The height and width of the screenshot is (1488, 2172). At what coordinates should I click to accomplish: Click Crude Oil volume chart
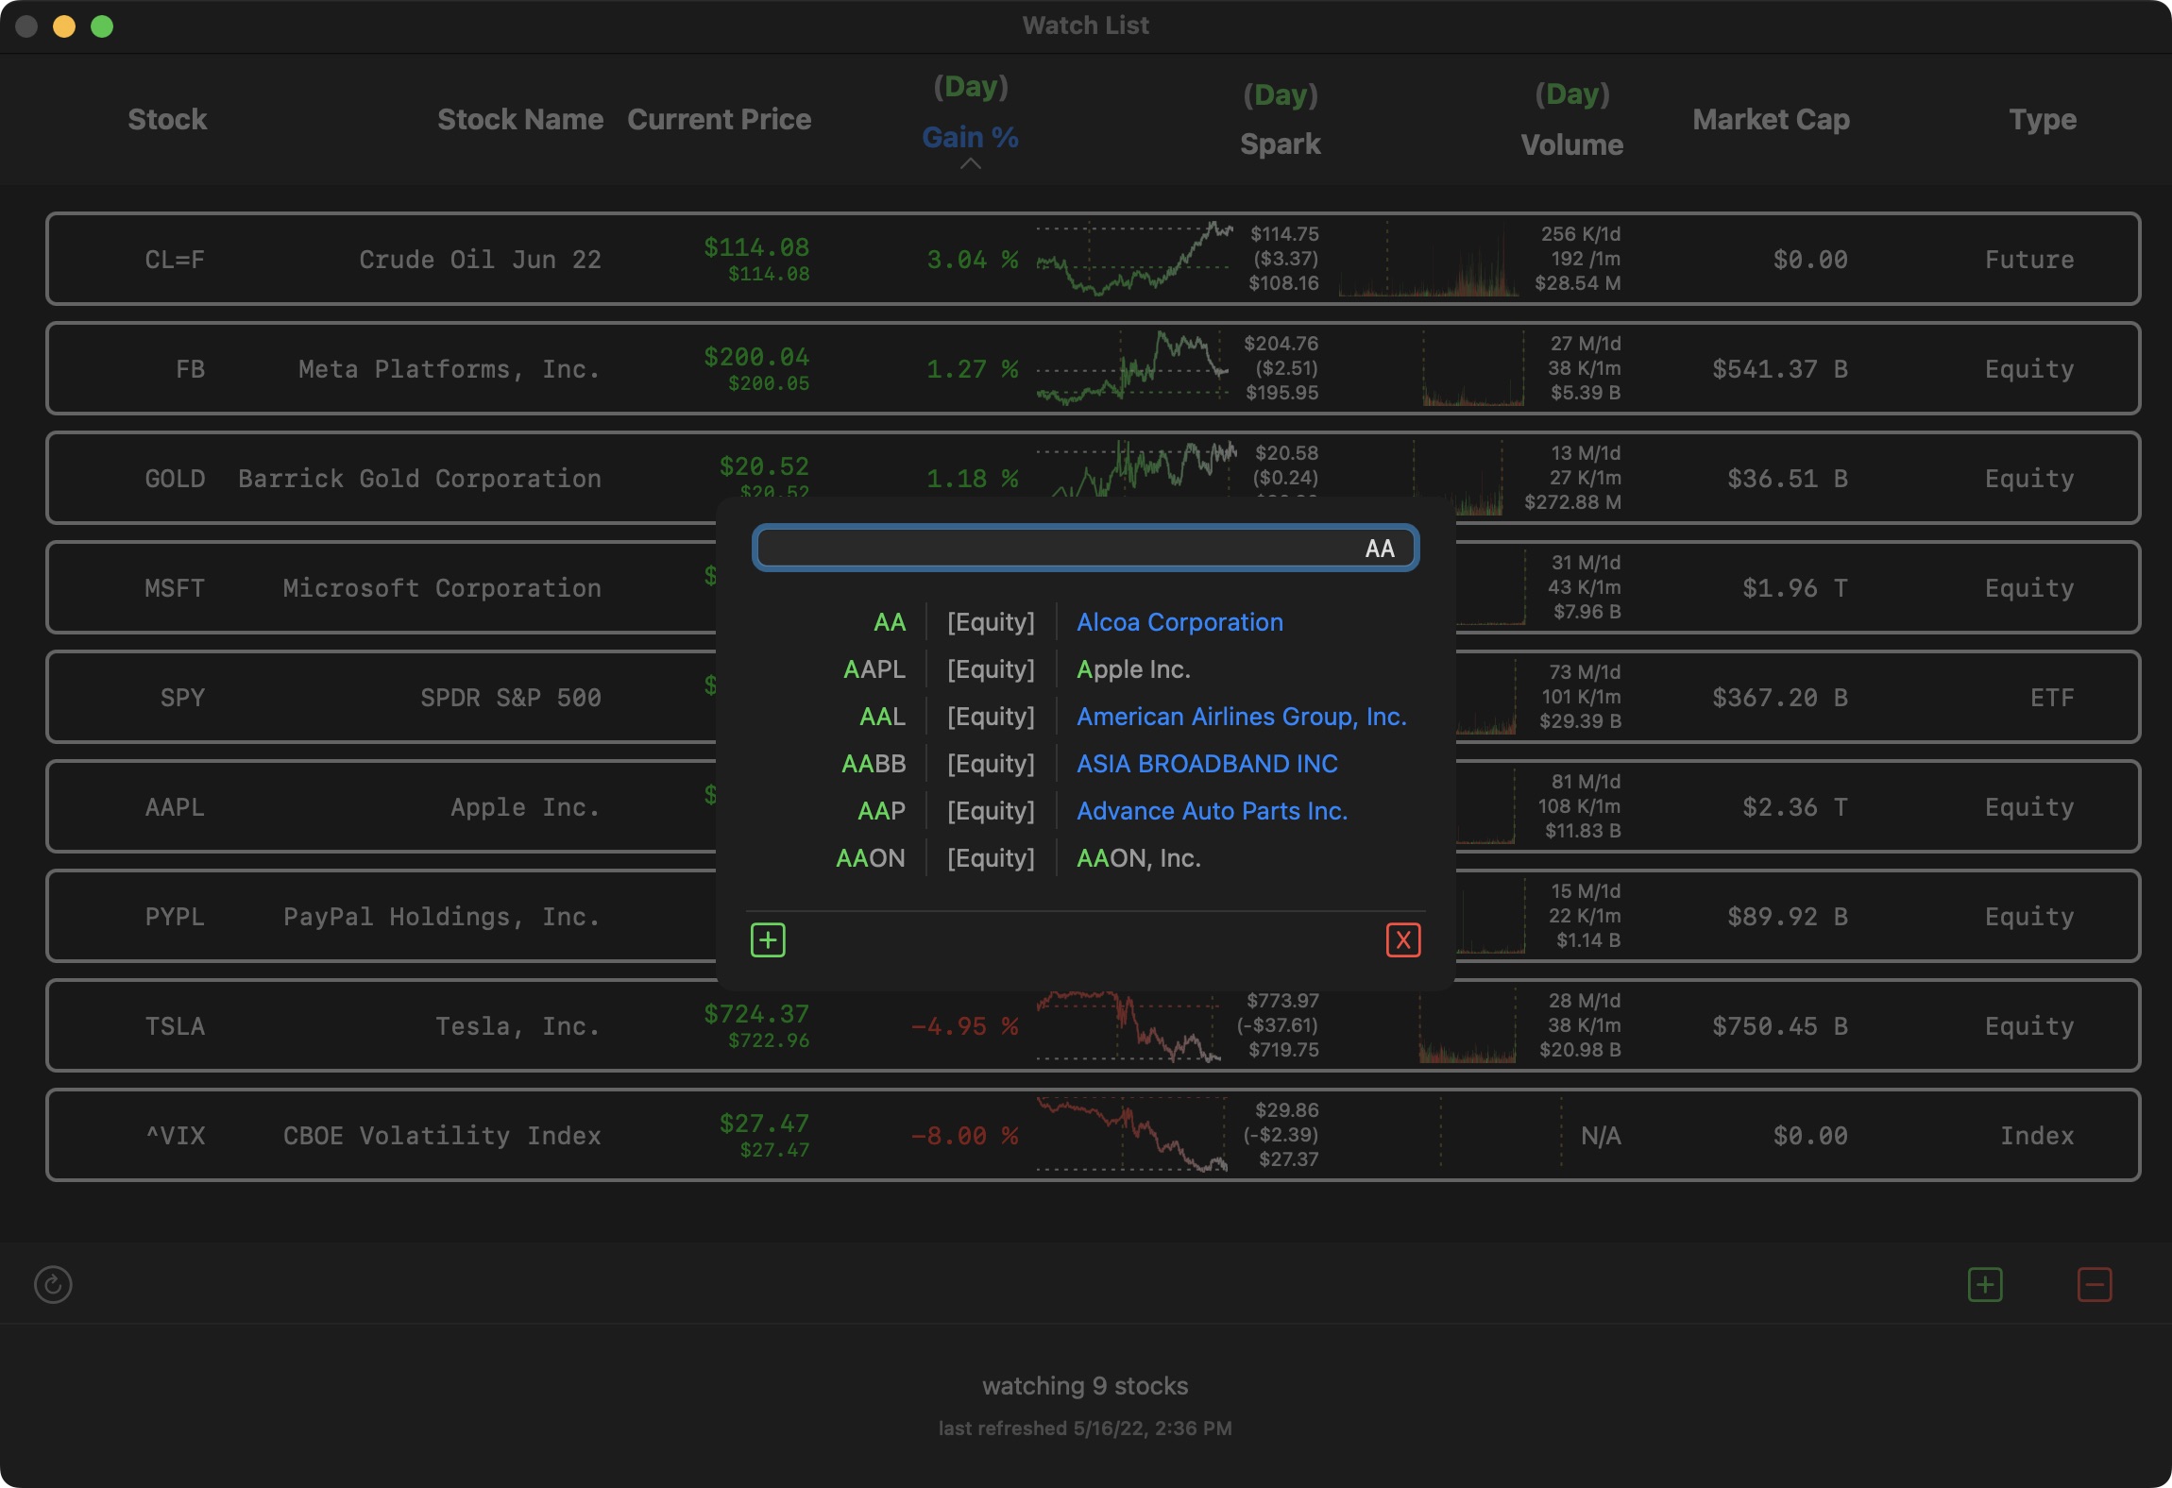[1429, 259]
